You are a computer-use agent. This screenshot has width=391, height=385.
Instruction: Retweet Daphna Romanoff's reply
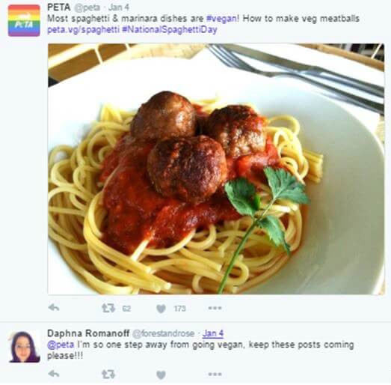(x=108, y=375)
